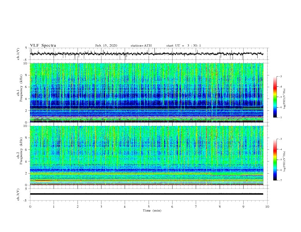Click the ch.1 voltage waveform trace
The image size is (301, 232).
click(x=146, y=54)
